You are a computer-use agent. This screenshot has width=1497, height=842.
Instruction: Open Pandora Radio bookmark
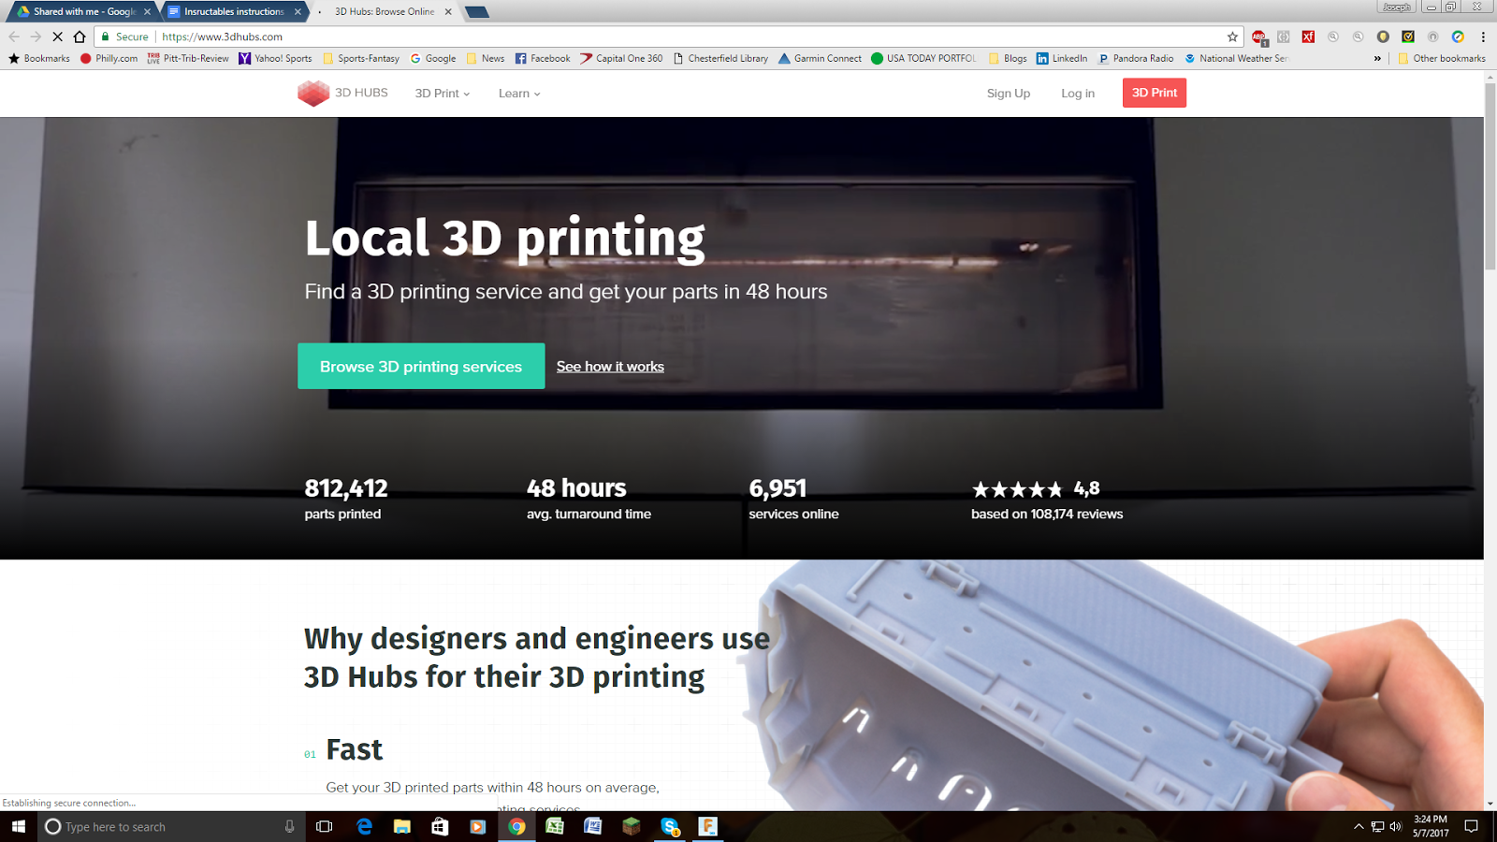coord(1136,58)
